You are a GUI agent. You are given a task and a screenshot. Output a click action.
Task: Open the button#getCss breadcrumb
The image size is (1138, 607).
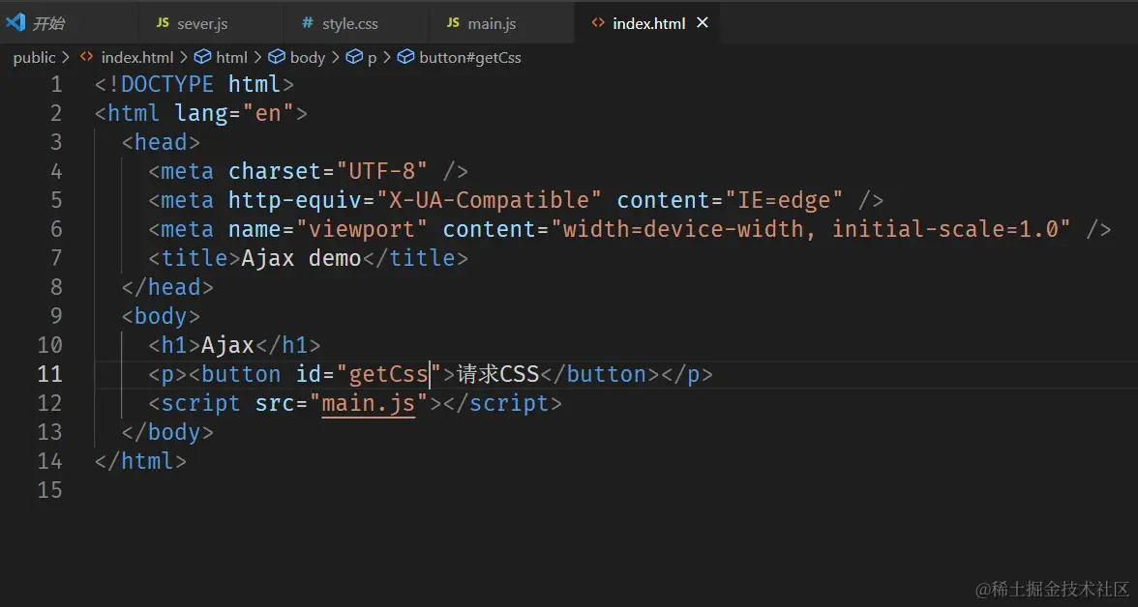[470, 57]
